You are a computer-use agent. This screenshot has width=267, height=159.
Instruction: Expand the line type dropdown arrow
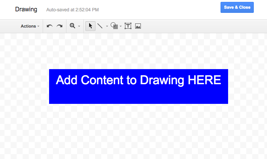pos(107,26)
